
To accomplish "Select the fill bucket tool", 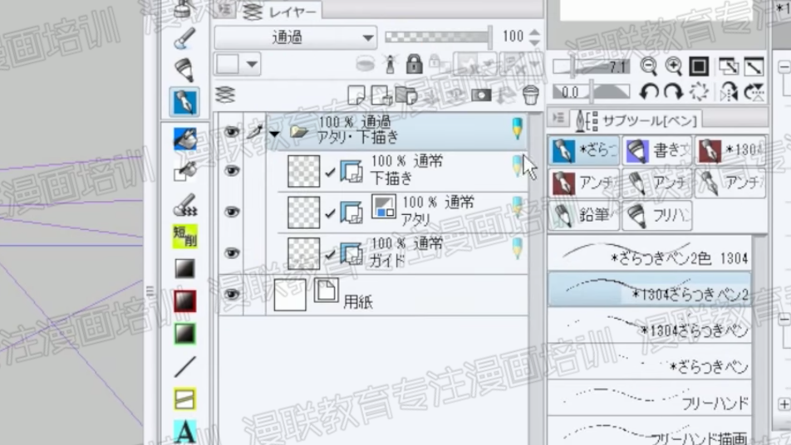I will coord(184,138).
